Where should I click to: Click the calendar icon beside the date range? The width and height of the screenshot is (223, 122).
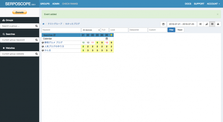(163, 24)
